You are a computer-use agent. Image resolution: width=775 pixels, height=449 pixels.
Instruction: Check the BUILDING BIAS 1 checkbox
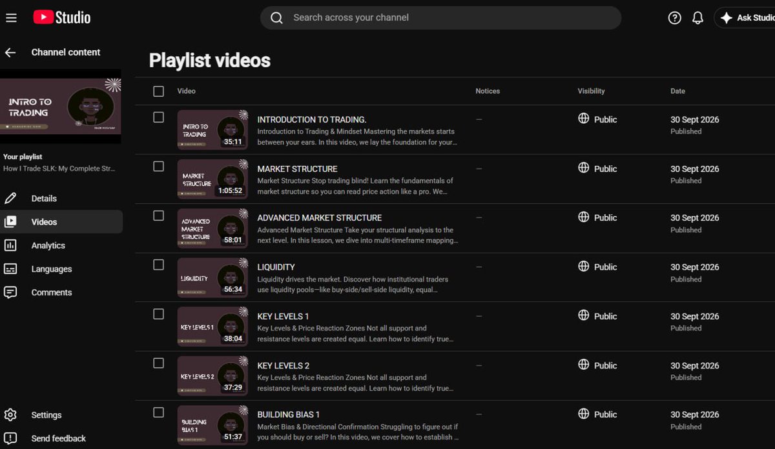click(158, 412)
